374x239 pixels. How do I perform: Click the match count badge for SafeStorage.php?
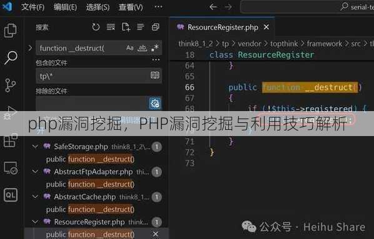coord(157,147)
